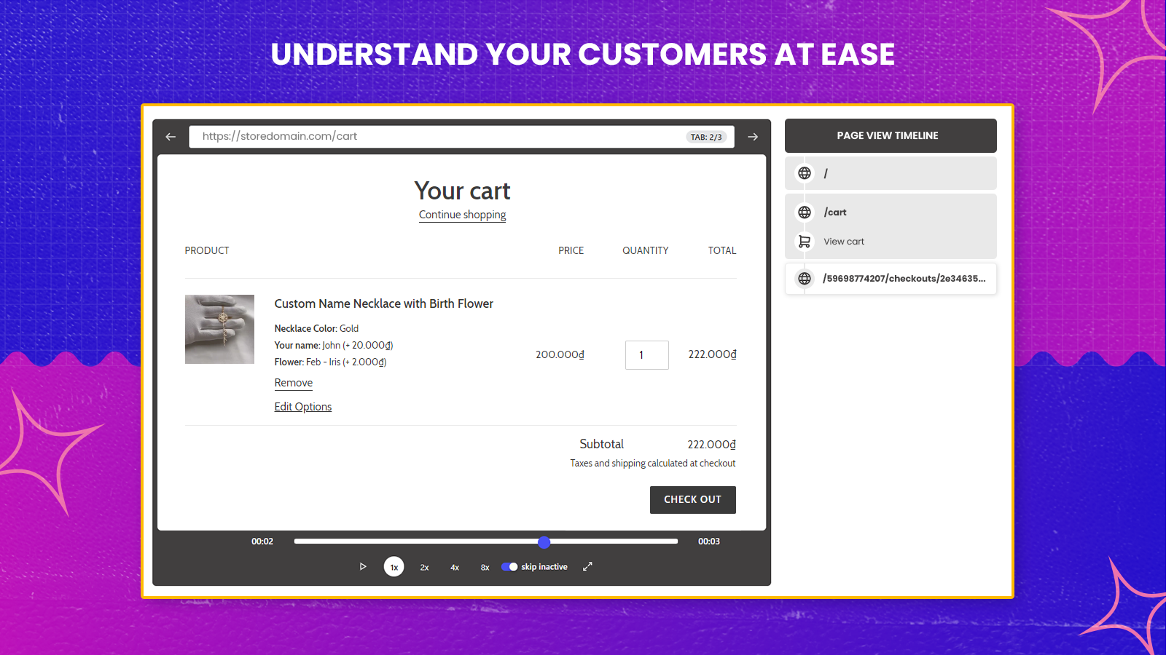Click the back arrow beside URL bar

click(171, 137)
